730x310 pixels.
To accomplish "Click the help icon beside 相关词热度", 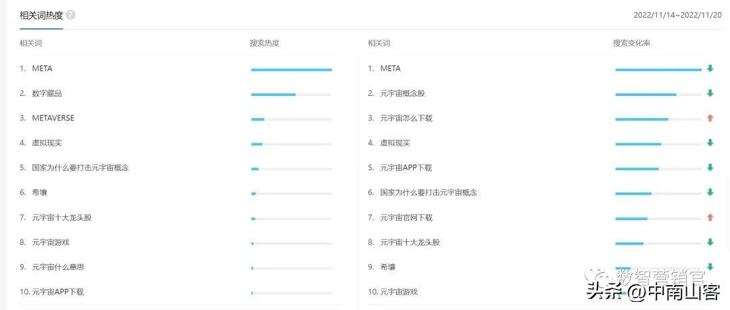I will click(x=71, y=15).
